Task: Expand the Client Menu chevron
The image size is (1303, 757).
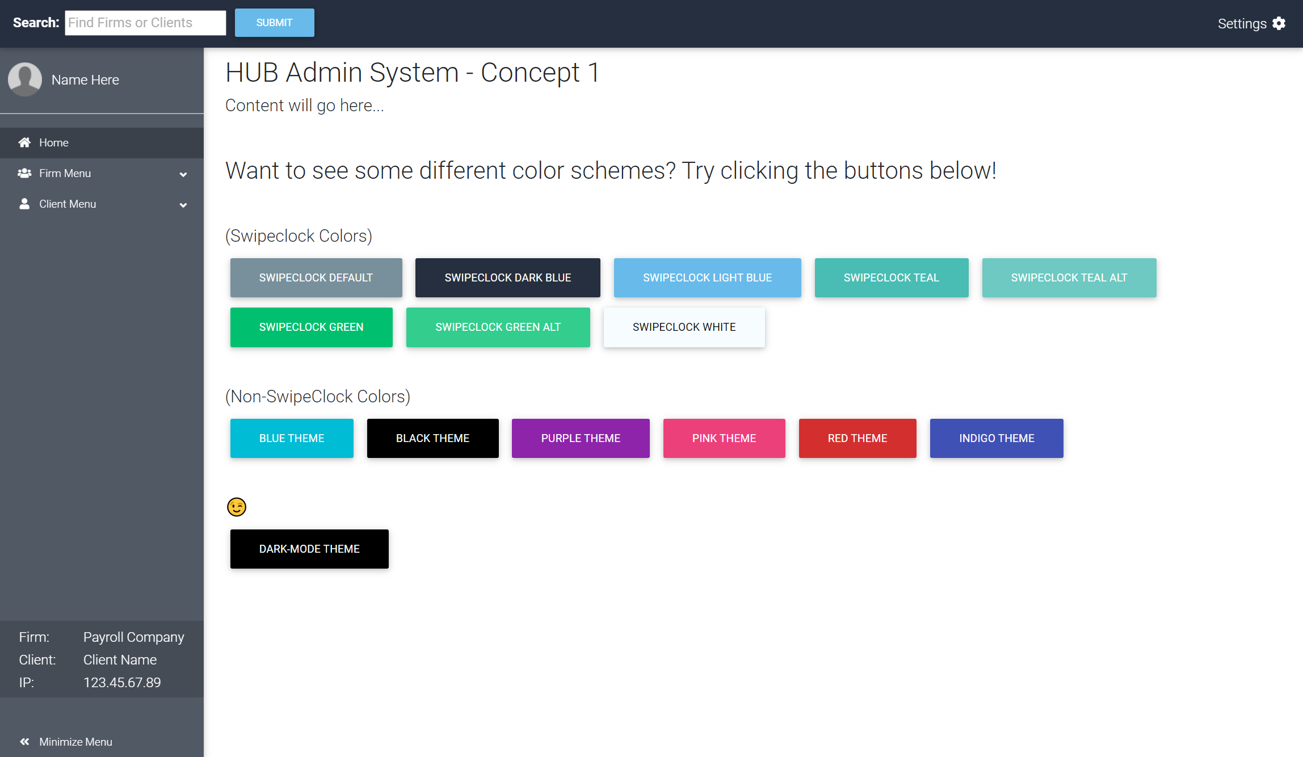Action: (x=183, y=205)
